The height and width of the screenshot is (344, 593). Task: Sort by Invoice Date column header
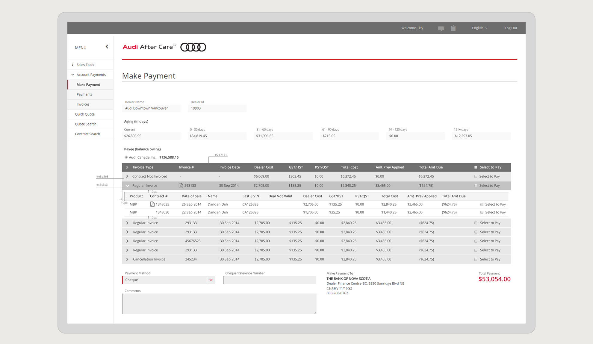(x=229, y=167)
